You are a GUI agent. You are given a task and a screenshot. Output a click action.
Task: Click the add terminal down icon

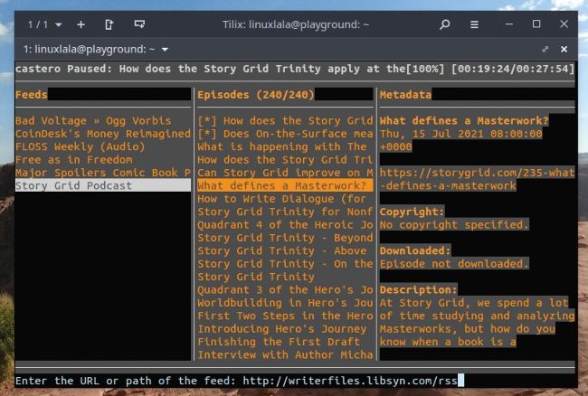[x=139, y=24]
